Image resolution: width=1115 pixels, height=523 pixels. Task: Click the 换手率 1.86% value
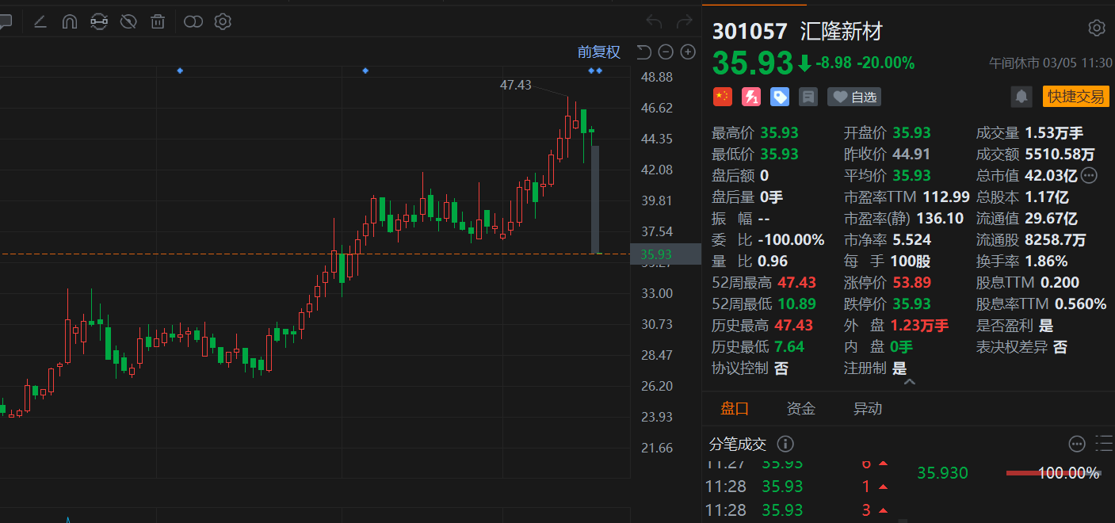(x=1046, y=261)
